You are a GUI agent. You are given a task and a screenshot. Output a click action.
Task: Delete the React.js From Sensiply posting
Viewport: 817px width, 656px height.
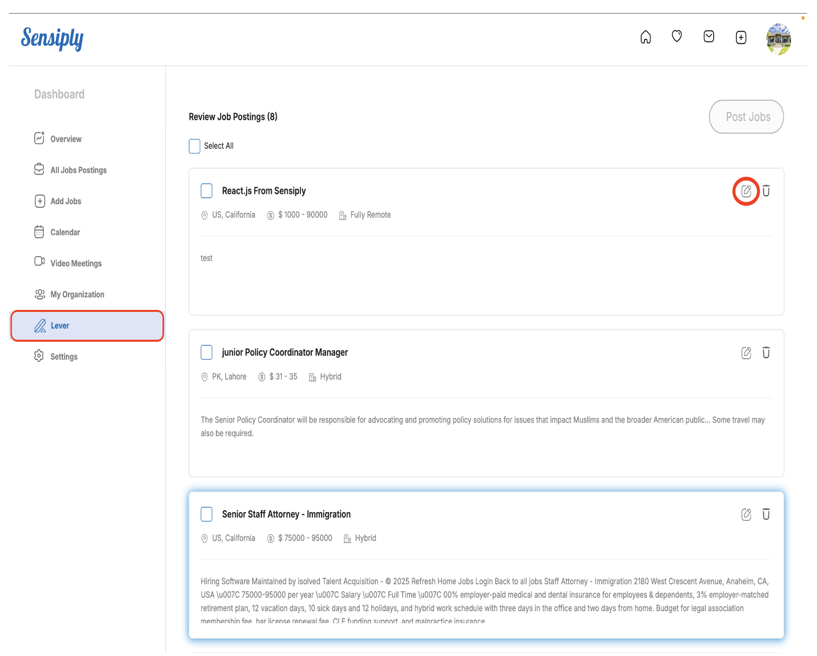pyautogui.click(x=766, y=191)
